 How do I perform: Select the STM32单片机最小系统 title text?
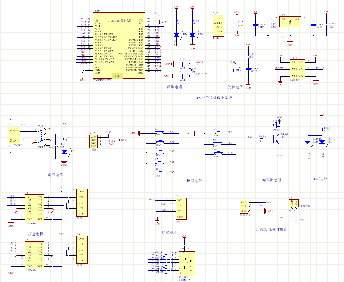[x=213, y=98]
